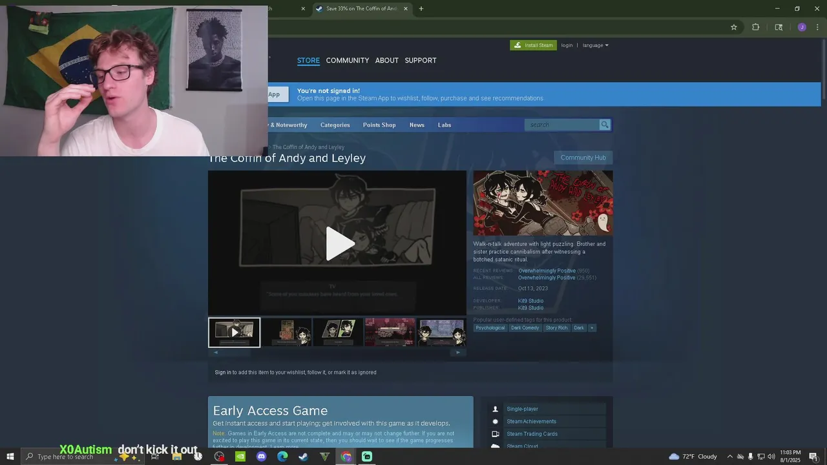This screenshot has width=827, height=465.
Task: Select the Story Rich tag
Action: [x=556, y=328]
